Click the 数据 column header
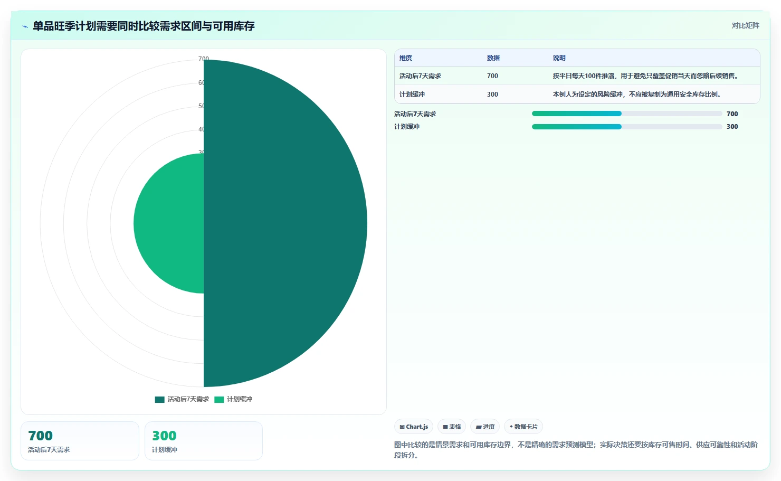 pos(493,58)
